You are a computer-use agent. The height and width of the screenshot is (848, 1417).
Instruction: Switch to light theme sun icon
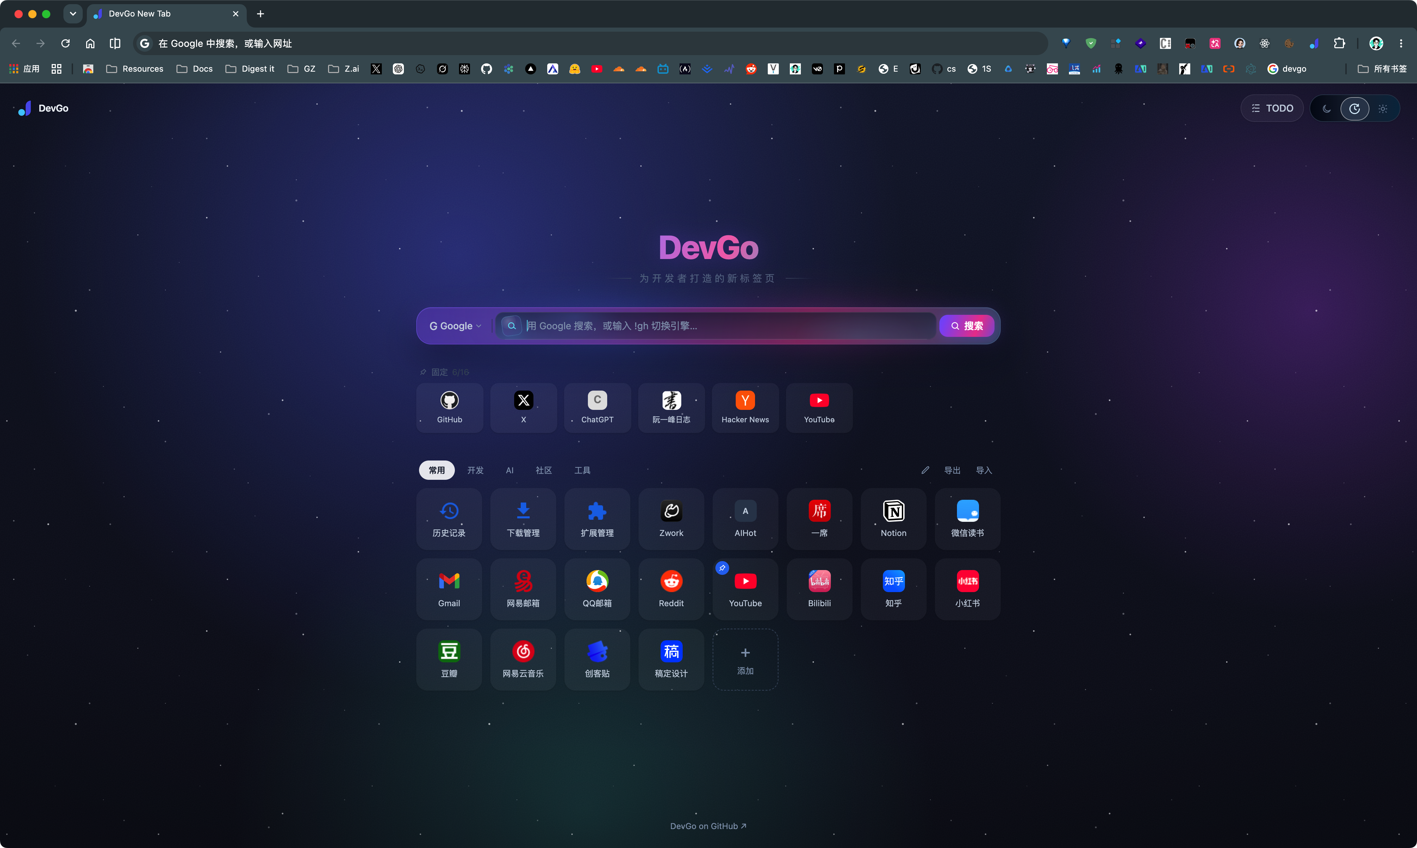[x=1382, y=108]
